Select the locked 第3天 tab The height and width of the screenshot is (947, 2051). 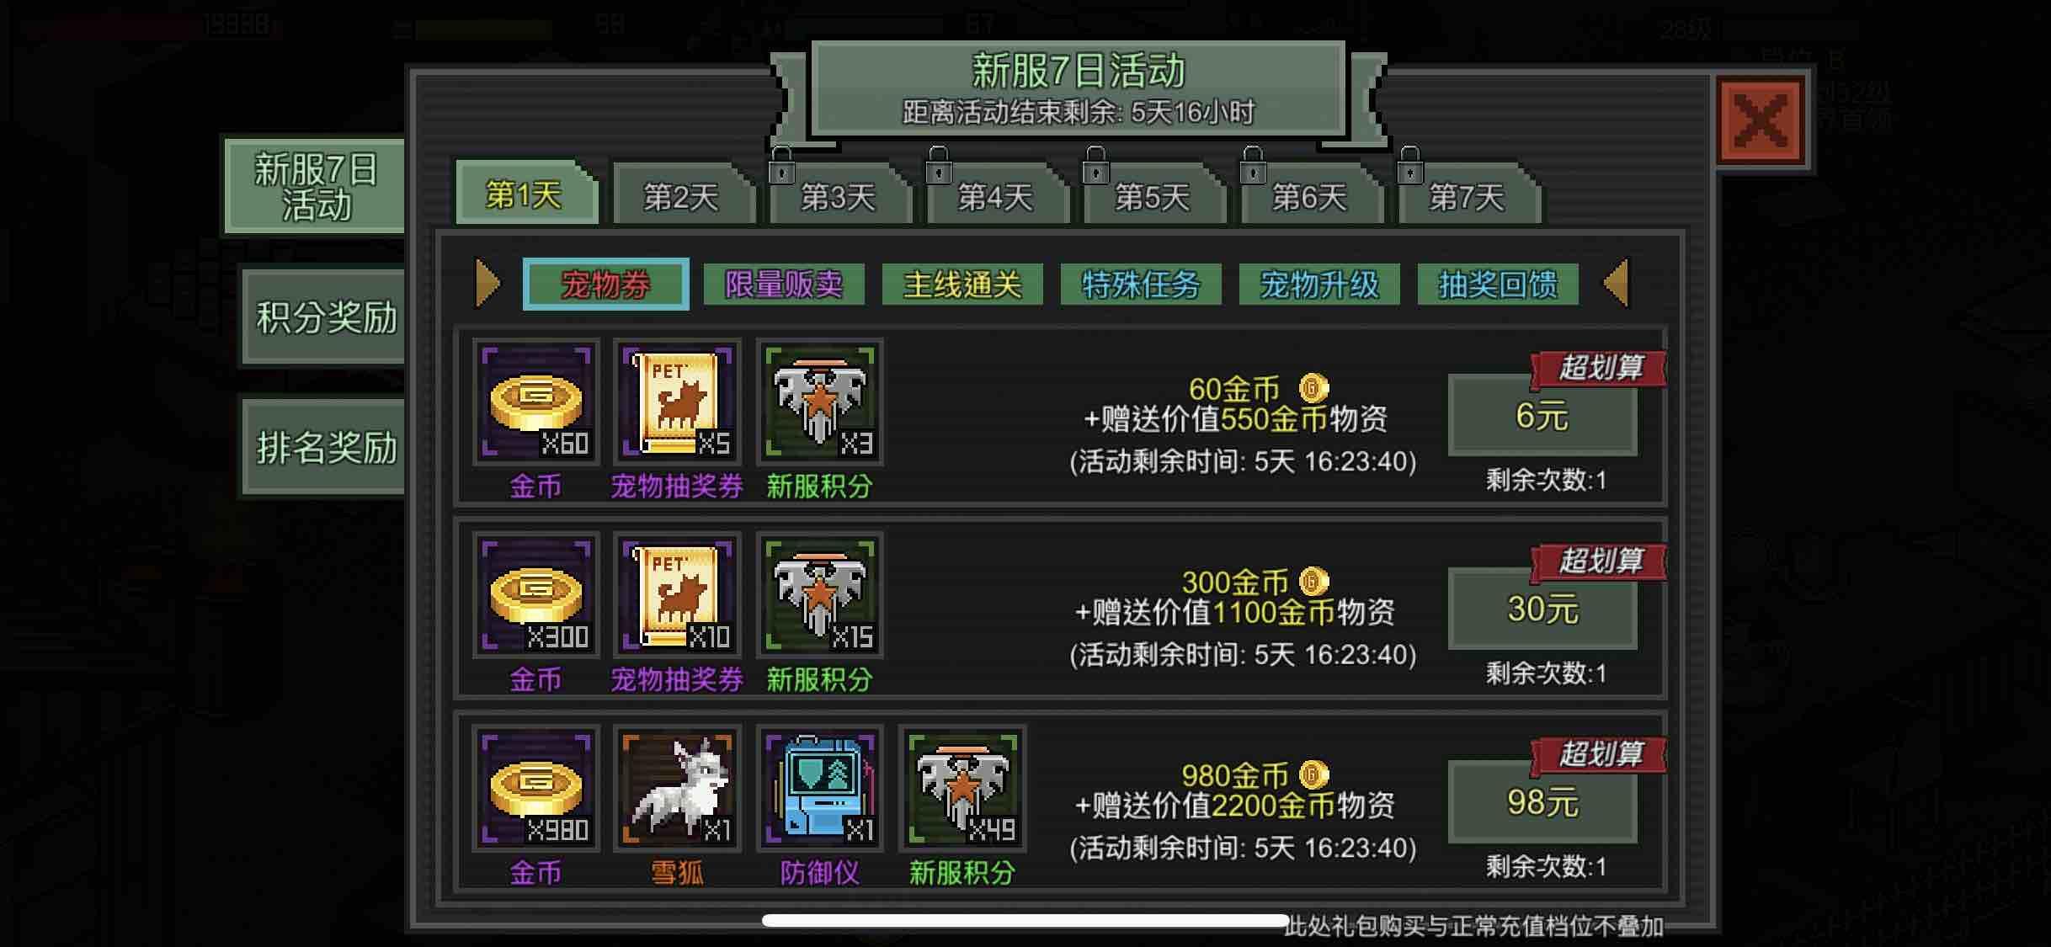[x=839, y=195]
